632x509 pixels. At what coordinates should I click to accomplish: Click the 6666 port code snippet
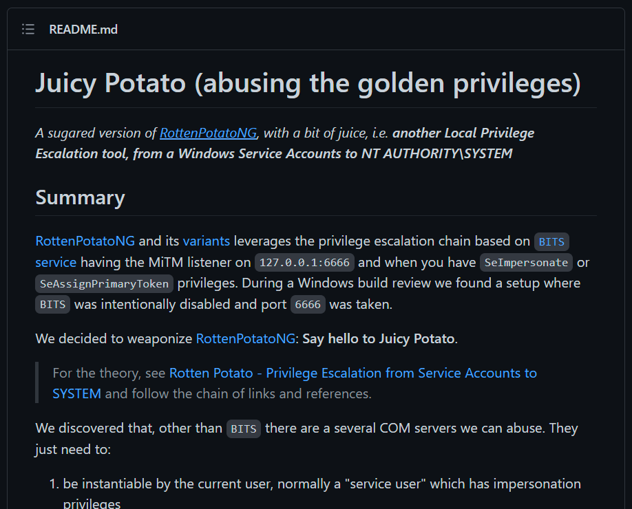[x=308, y=305]
